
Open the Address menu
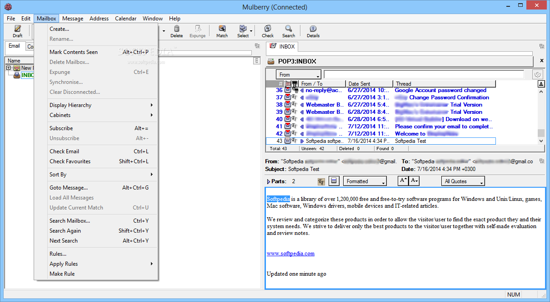click(x=99, y=19)
